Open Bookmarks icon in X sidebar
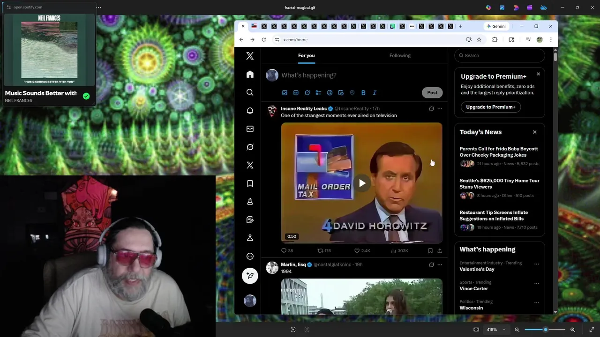This screenshot has height=337, width=600. (250, 183)
